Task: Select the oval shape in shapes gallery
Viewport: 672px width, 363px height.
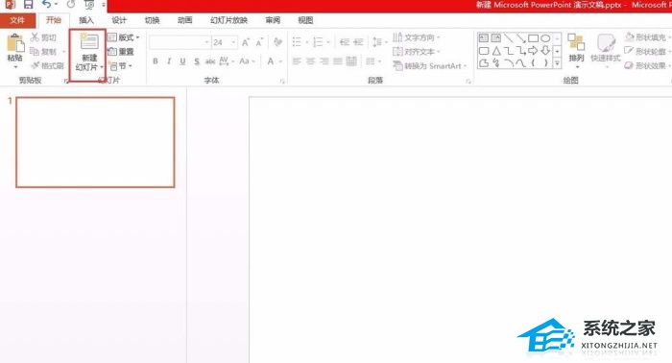Action: (x=545, y=38)
